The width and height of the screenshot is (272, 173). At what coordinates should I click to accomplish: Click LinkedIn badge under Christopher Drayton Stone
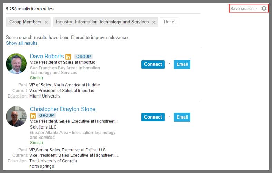[33, 115]
